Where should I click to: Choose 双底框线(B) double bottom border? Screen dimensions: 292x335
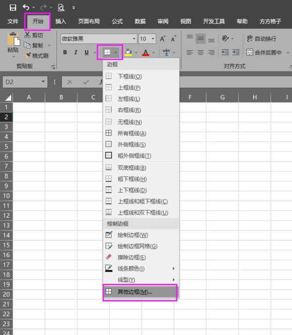click(141, 168)
